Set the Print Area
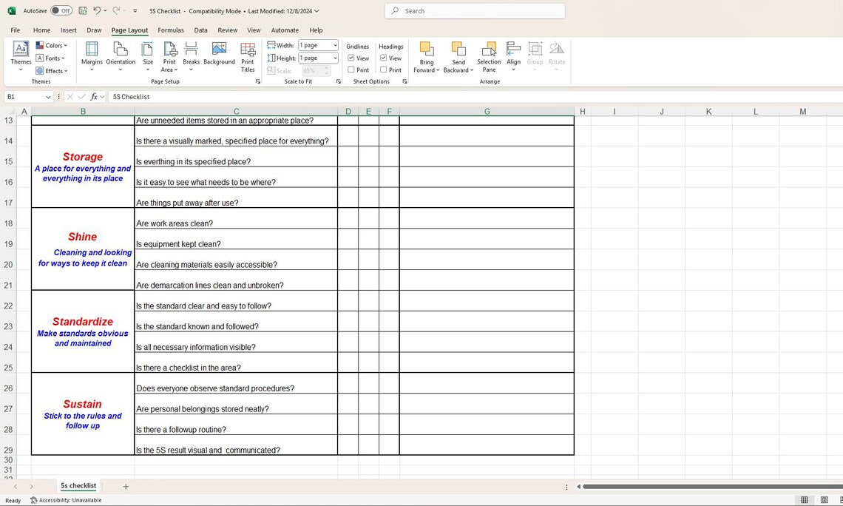Image resolution: width=843 pixels, height=506 pixels. tap(169, 56)
